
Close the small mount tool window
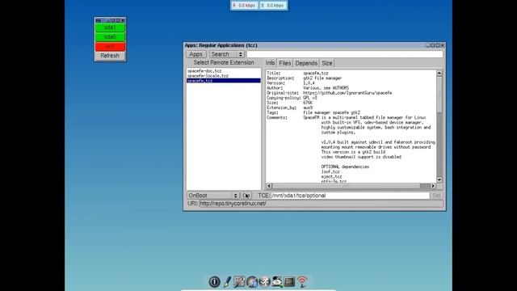[x=123, y=20]
